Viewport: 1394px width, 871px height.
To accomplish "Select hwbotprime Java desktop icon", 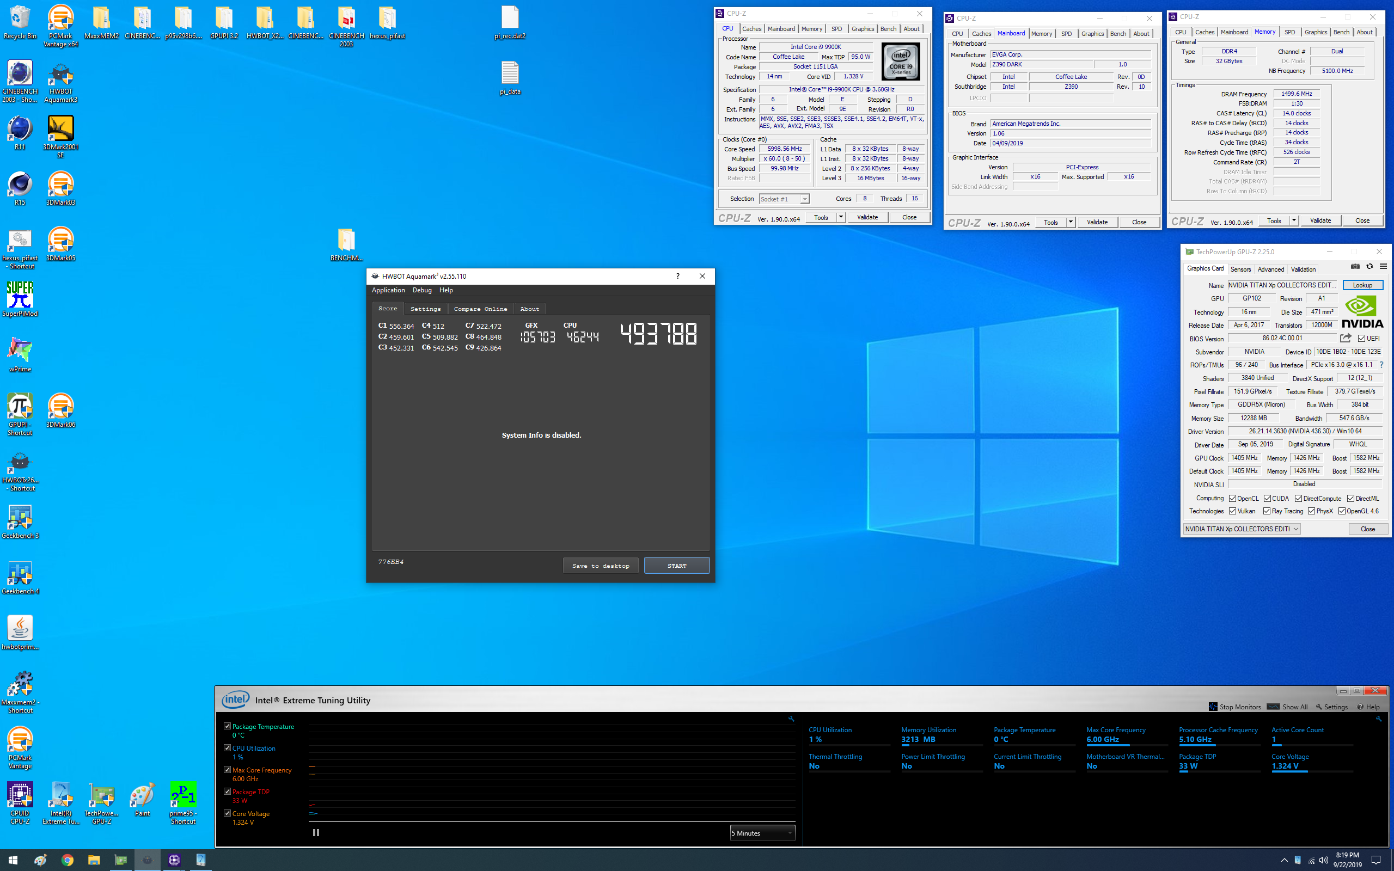I will 20,633.
